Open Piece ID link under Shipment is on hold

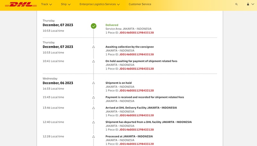click(x=137, y=90)
